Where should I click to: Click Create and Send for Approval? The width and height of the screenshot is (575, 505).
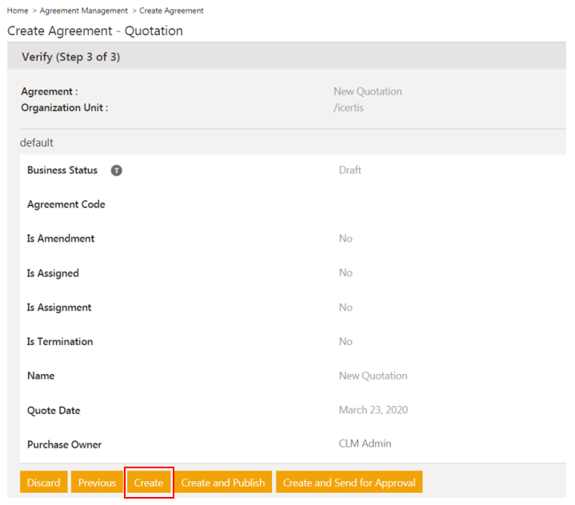click(349, 483)
